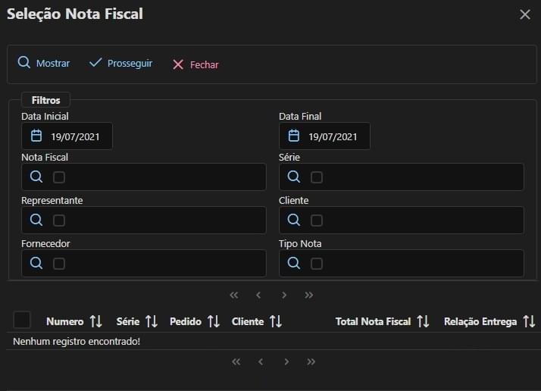Click sort arrows beside Numero column
541x391 pixels.
95,321
